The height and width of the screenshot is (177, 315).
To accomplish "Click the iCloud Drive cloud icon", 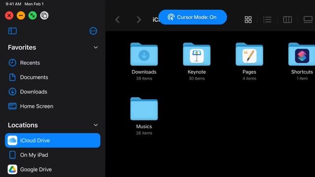I will (12, 141).
